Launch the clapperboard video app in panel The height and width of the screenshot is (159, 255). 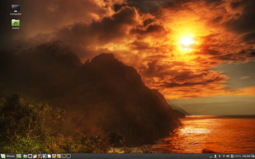click(x=35, y=156)
